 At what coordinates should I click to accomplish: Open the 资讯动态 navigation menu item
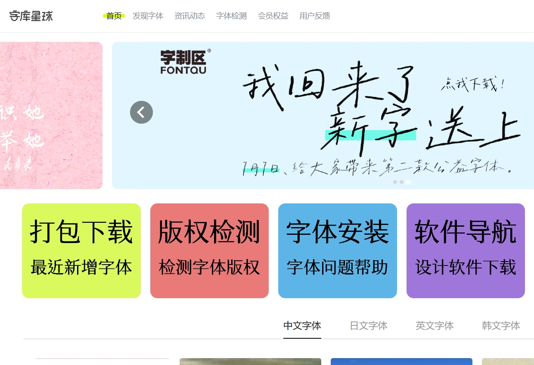[189, 16]
